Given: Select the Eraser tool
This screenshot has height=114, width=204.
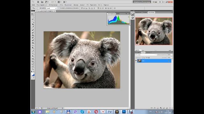Looking at the screenshot, I should point(33,40).
